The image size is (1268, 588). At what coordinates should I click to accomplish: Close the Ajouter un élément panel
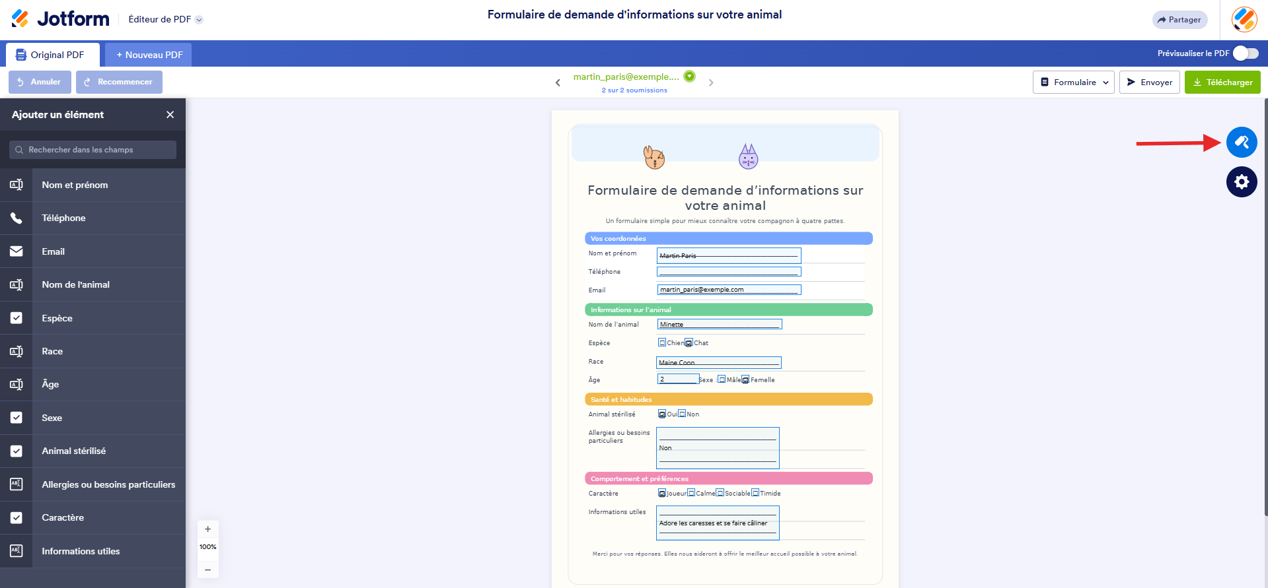click(x=170, y=115)
